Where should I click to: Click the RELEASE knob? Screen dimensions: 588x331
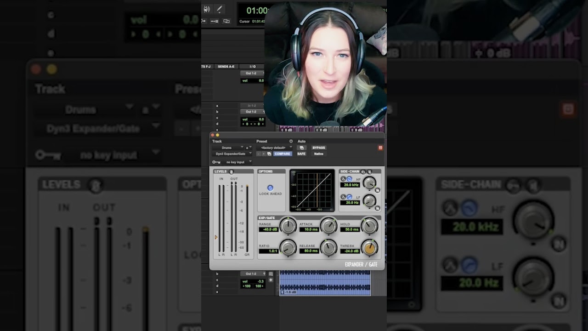(x=328, y=248)
